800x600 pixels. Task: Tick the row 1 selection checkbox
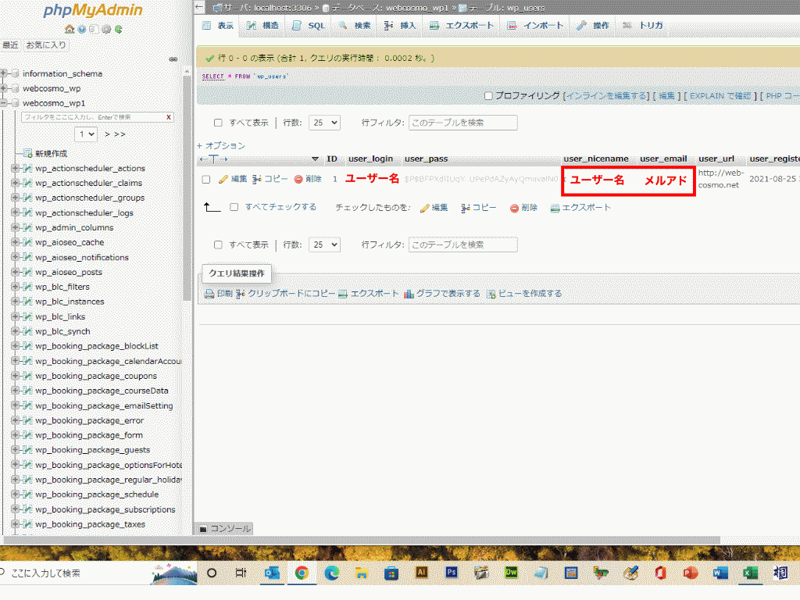pos(206,179)
